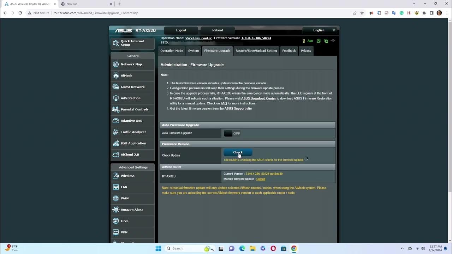
Task: Open IPv6 settings
Action: 132,221
